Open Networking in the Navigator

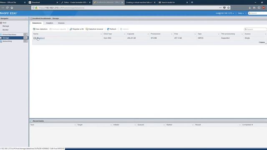pyautogui.click(x=7, y=41)
